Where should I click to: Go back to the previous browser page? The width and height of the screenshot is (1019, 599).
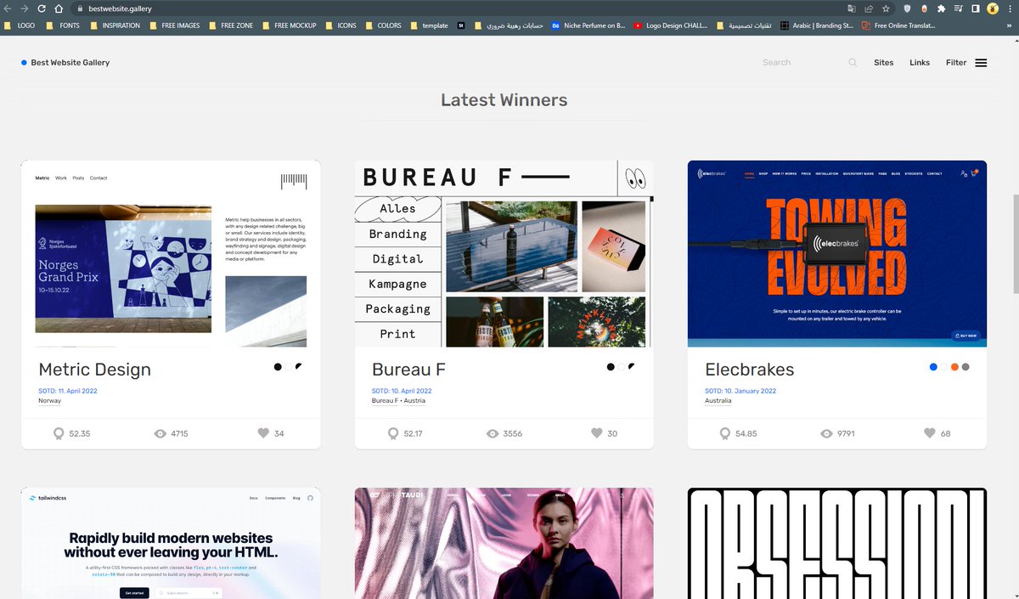coord(8,8)
